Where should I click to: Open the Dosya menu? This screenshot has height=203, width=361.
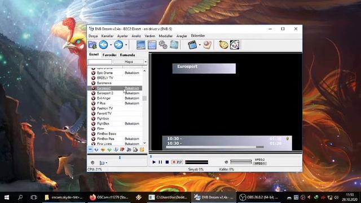tap(93, 36)
